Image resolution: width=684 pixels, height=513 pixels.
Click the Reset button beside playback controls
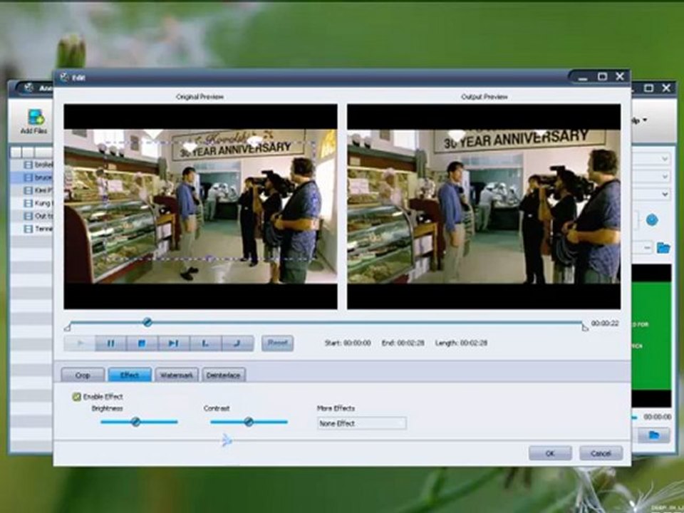(x=277, y=343)
